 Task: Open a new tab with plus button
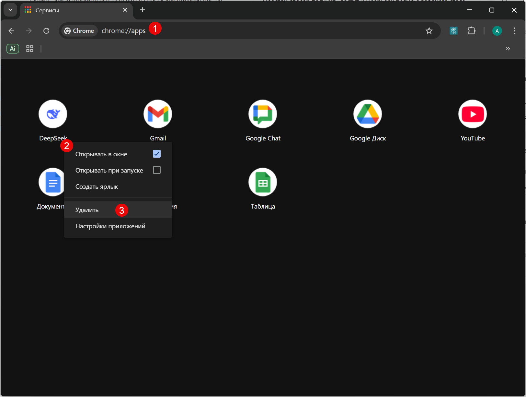[x=143, y=10]
